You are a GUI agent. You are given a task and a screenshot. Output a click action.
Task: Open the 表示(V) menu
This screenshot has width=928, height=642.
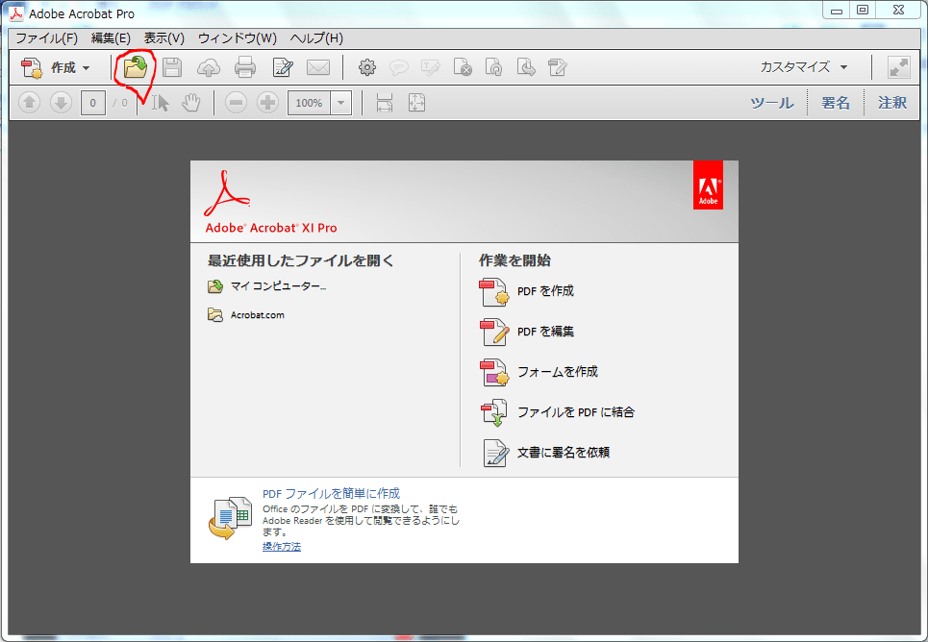163,38
